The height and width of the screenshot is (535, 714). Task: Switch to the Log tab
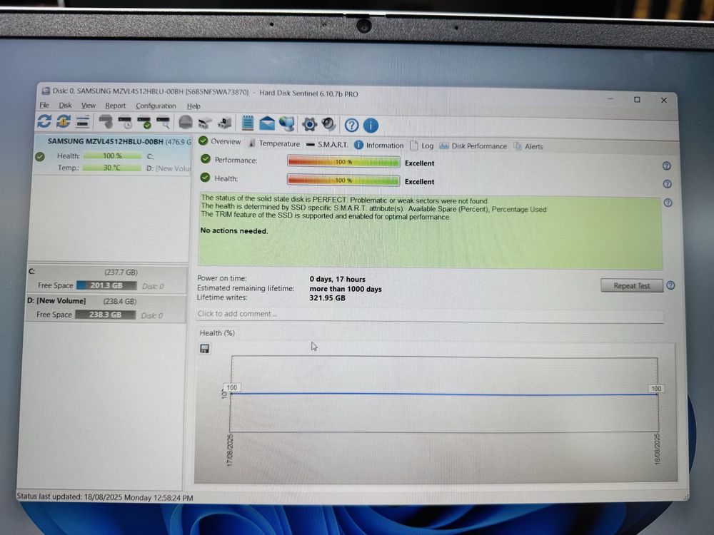click(422, 146)
